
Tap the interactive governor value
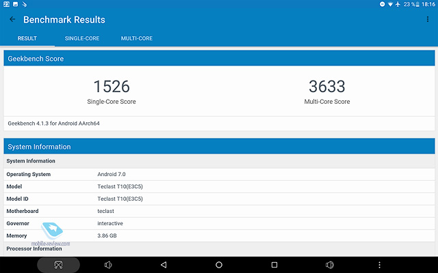click(x=110, y=223)
